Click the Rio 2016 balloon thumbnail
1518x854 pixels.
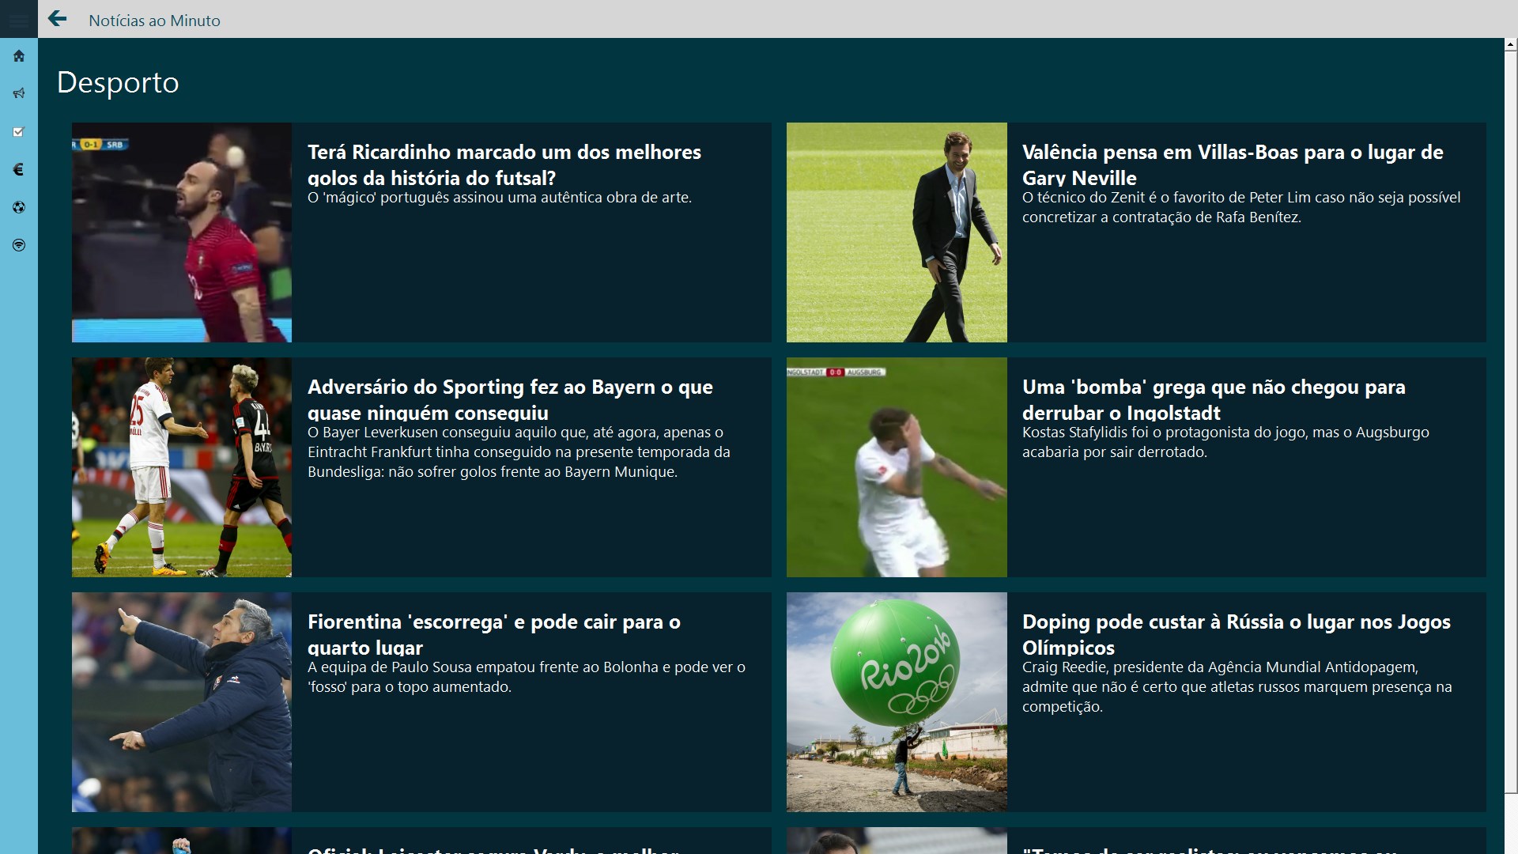(897, 702)
